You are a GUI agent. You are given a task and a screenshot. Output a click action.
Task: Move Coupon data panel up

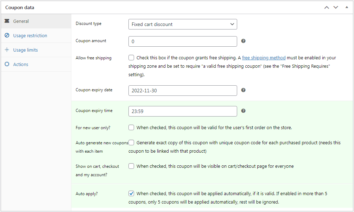coord(327,7)
